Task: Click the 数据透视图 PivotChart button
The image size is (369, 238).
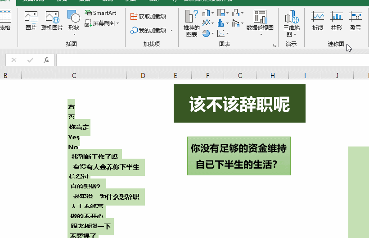Action: (x=260, y=23)
